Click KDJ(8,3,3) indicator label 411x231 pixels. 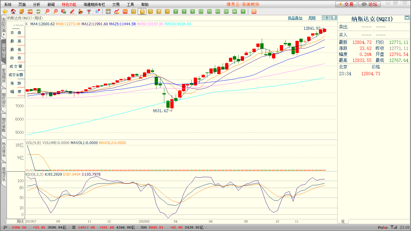point(35,174)
